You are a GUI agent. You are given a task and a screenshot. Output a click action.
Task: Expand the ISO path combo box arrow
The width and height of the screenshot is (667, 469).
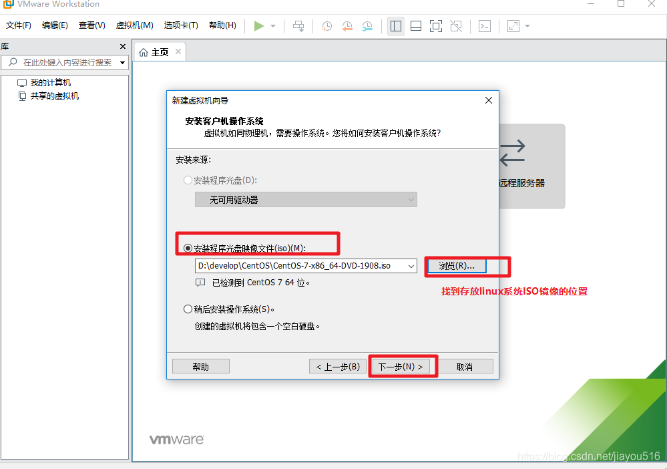point(411,266)
